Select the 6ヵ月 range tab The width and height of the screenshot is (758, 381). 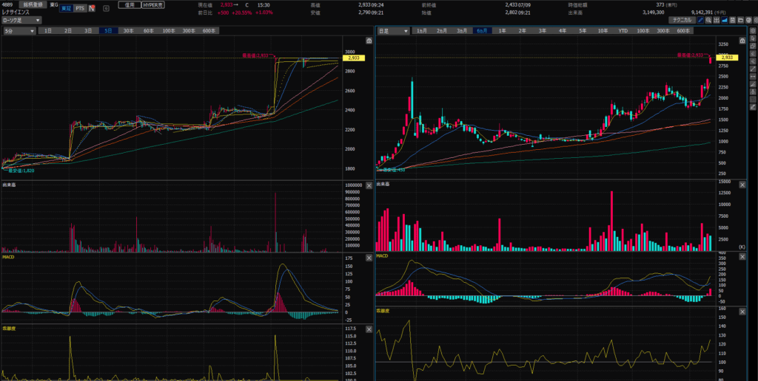tap(482, 31)
